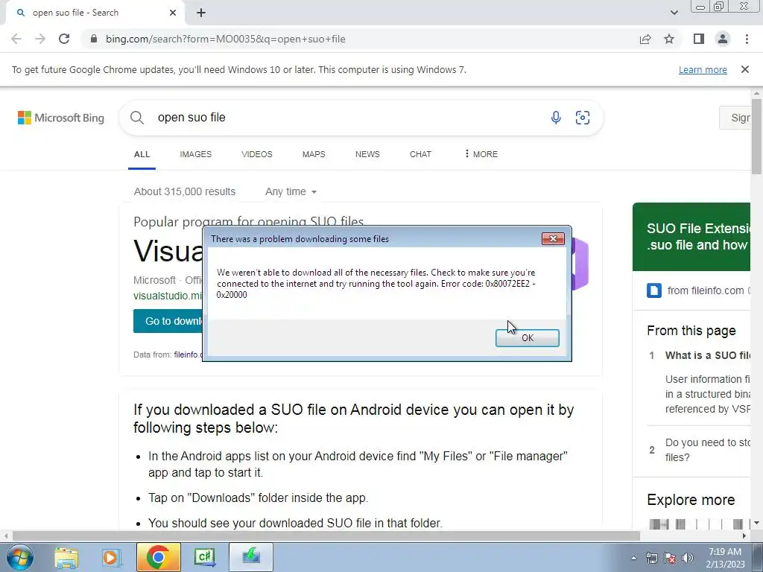Open Learn more link in update bar
This screenshot has width=763, height=572.
[x=703, y=70]
